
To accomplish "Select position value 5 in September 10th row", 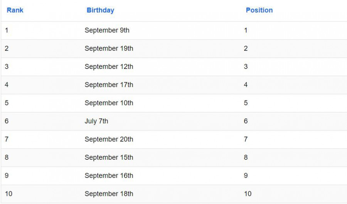I will (x=246, y=103).
